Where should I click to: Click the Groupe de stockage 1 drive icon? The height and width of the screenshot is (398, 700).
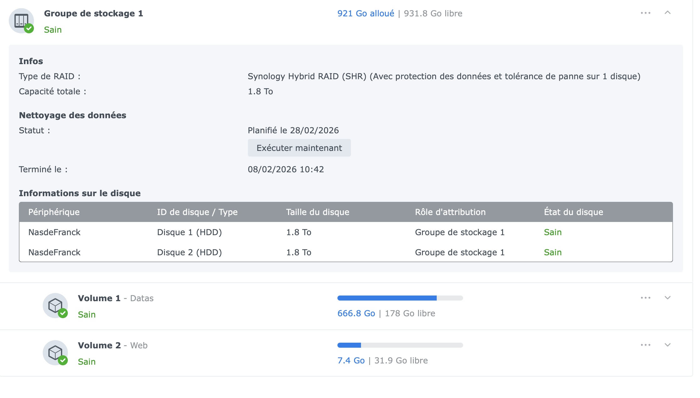tap(21, 20)
